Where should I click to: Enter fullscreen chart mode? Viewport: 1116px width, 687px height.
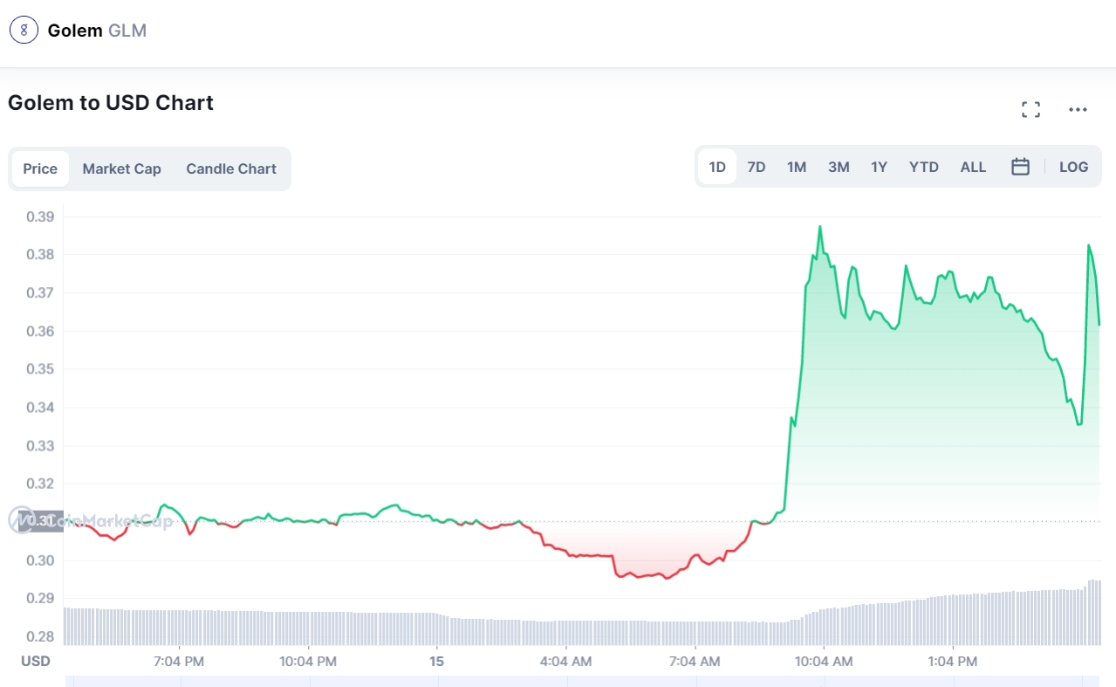(1030, 110)
